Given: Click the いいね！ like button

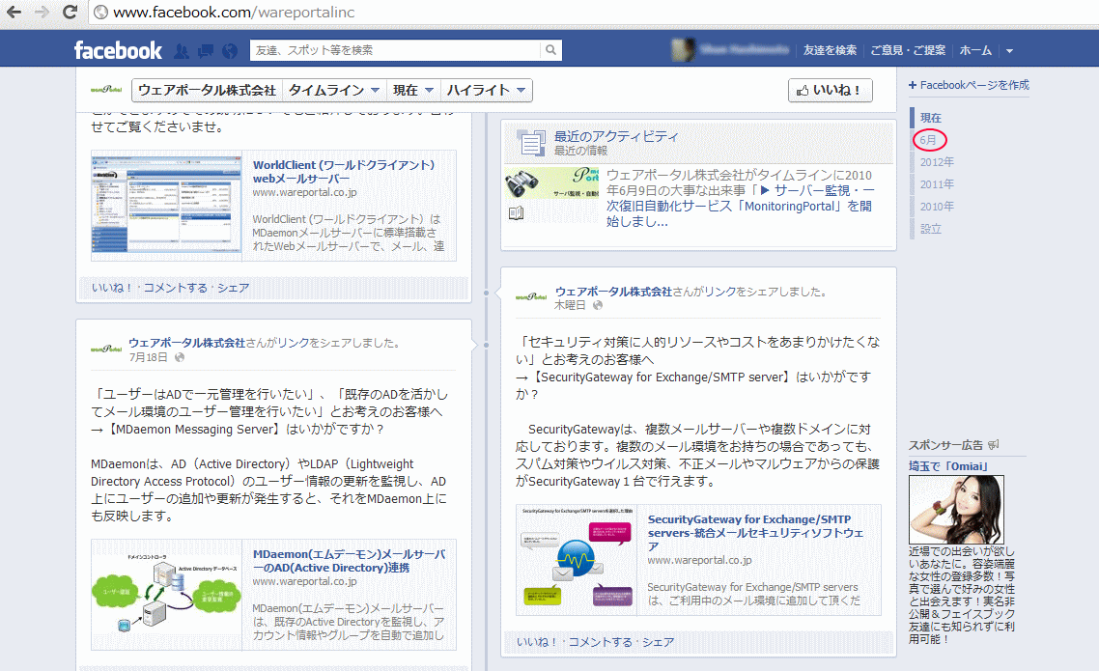Looking at the screenshot, I should click(830, 91).
